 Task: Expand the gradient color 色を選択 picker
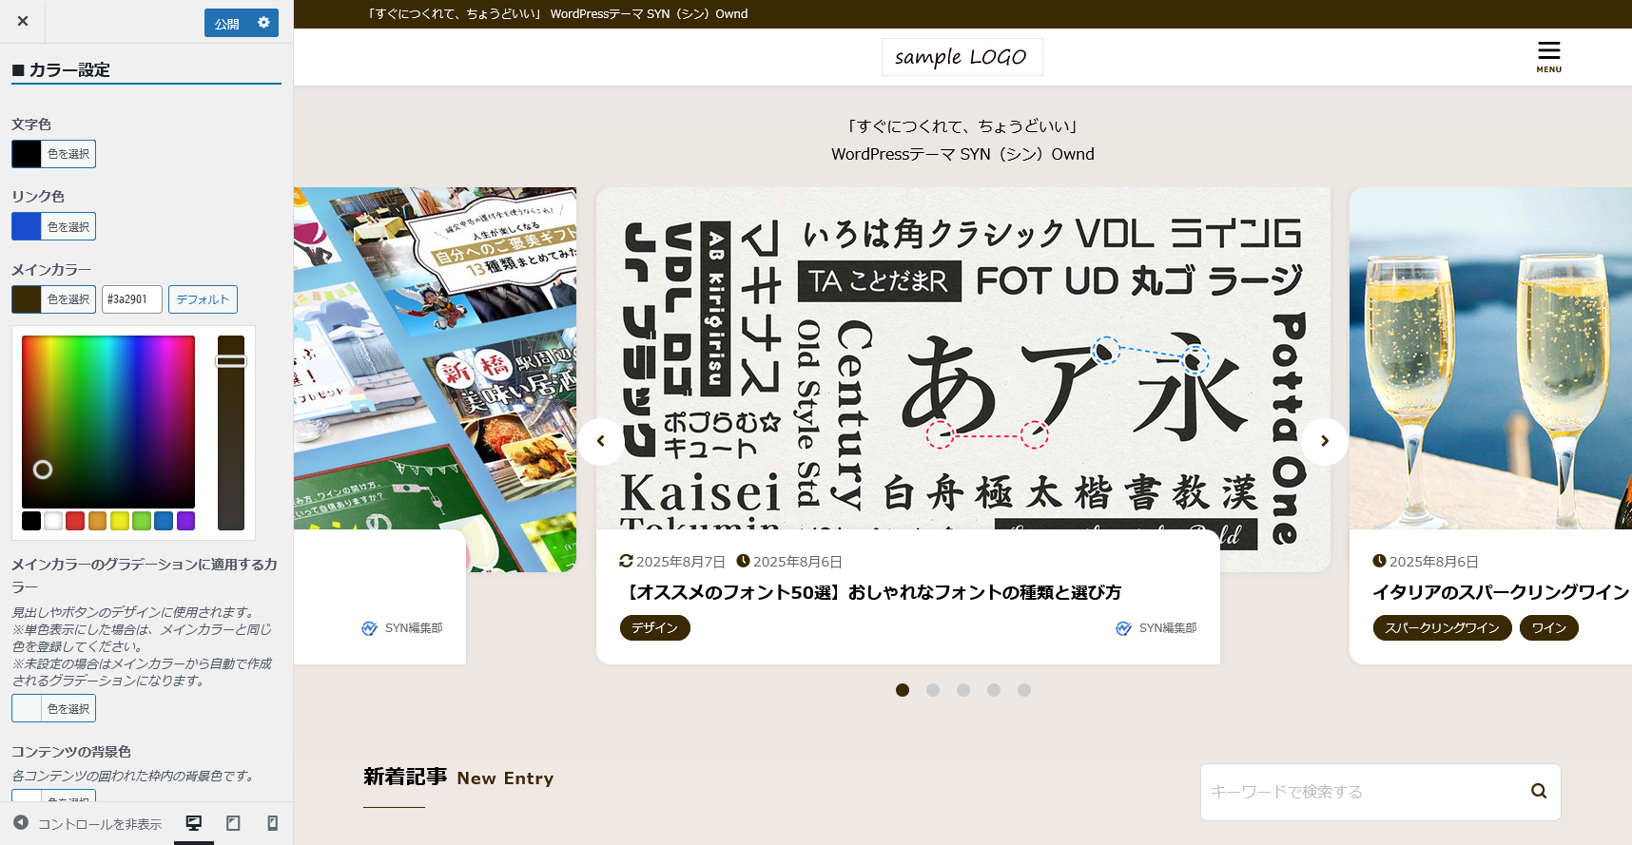point(54,708)
